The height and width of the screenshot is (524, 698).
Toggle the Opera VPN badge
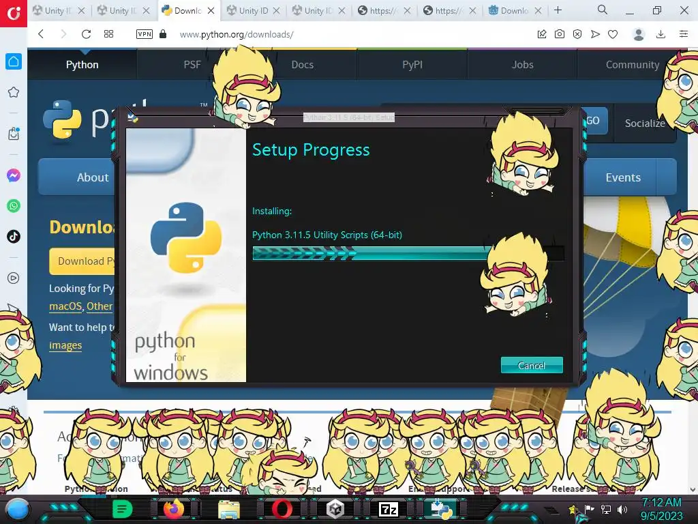coord(145,34)
